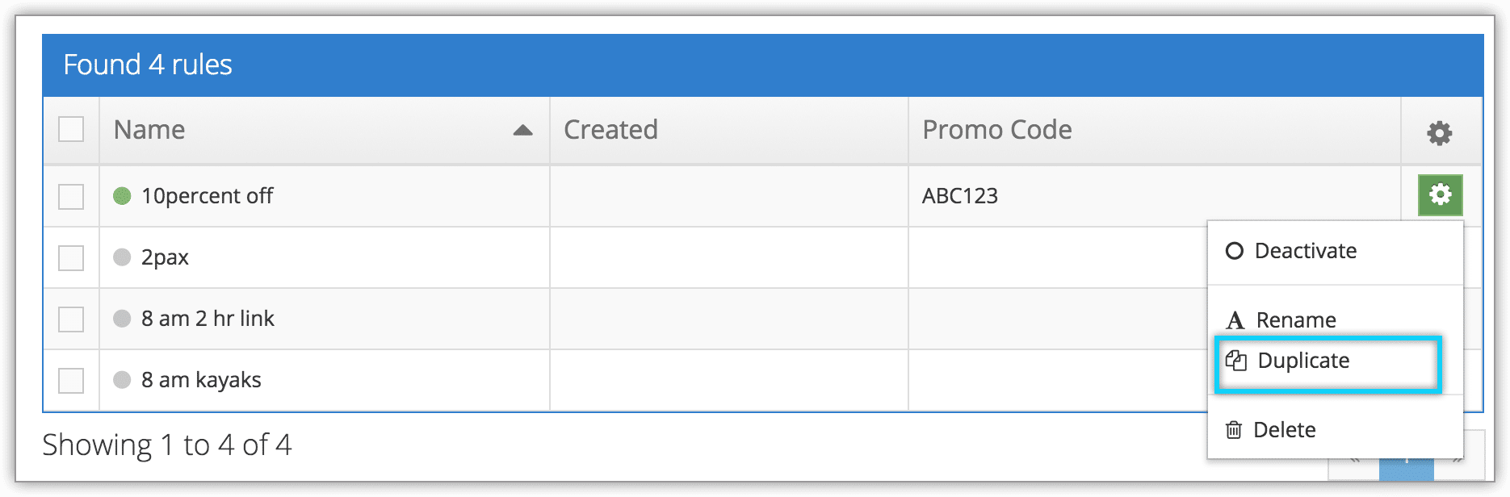1510x497 pixels.
Task: Click the green status dot of 10percent off
Action: pyautogui.click(x=122, y=196)
